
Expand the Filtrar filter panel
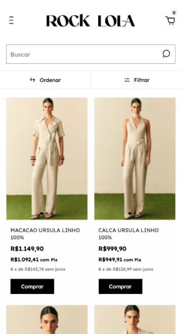pos(136,80)
